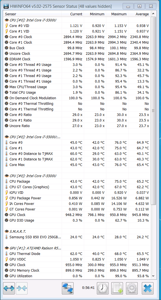Image resolution: width=161 pixels, height=300 pixels.
Task: Click the scrollbar up arrow
Action: point(153,14)
